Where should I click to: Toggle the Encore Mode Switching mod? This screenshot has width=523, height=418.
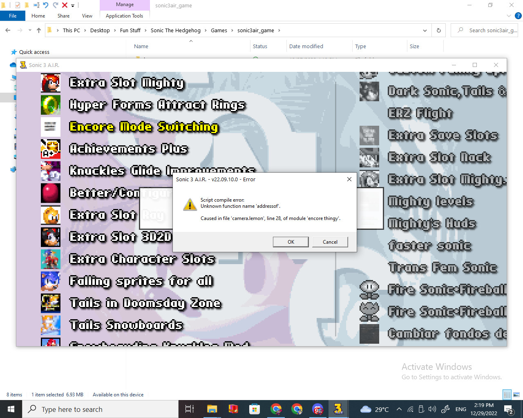click(x=143, y=127)
